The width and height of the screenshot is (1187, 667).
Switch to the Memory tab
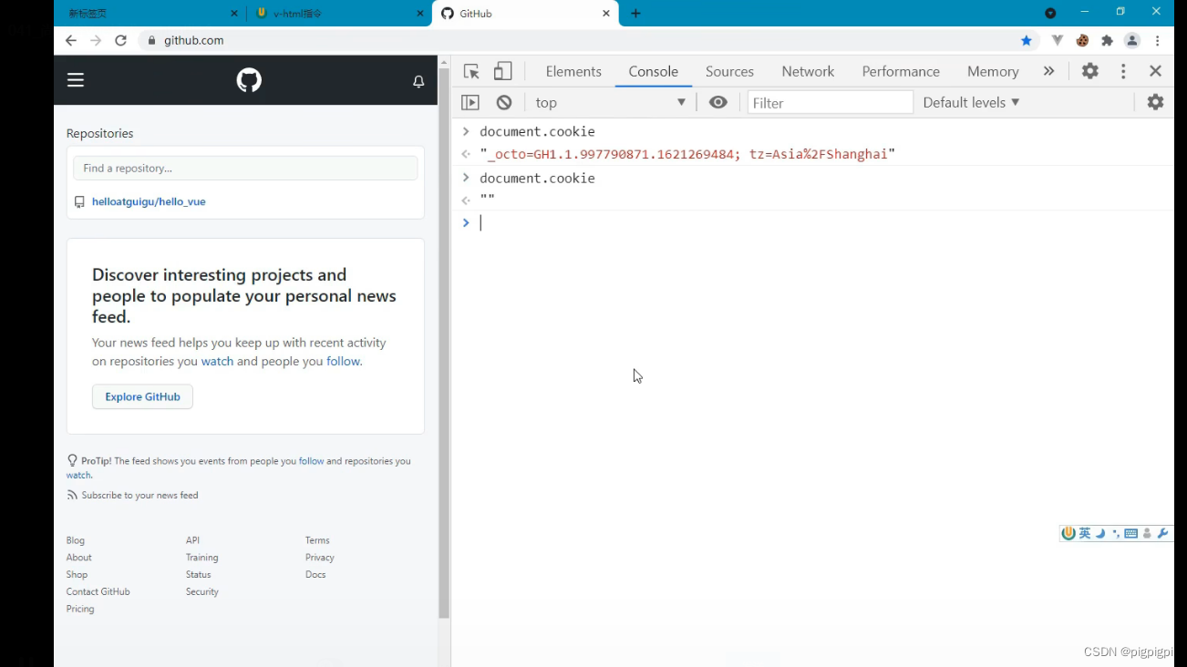993,71
